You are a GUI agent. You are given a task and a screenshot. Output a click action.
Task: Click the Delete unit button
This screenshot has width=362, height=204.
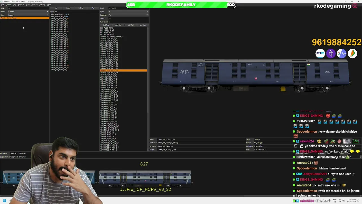click(x=81, y=8)
